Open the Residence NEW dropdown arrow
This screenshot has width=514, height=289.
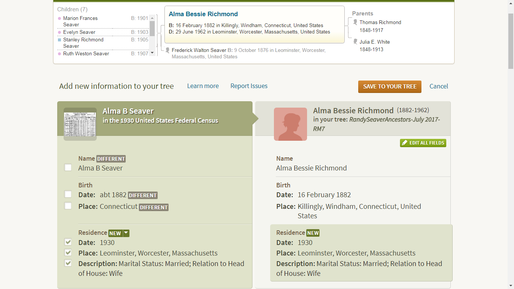click(125, 233)
